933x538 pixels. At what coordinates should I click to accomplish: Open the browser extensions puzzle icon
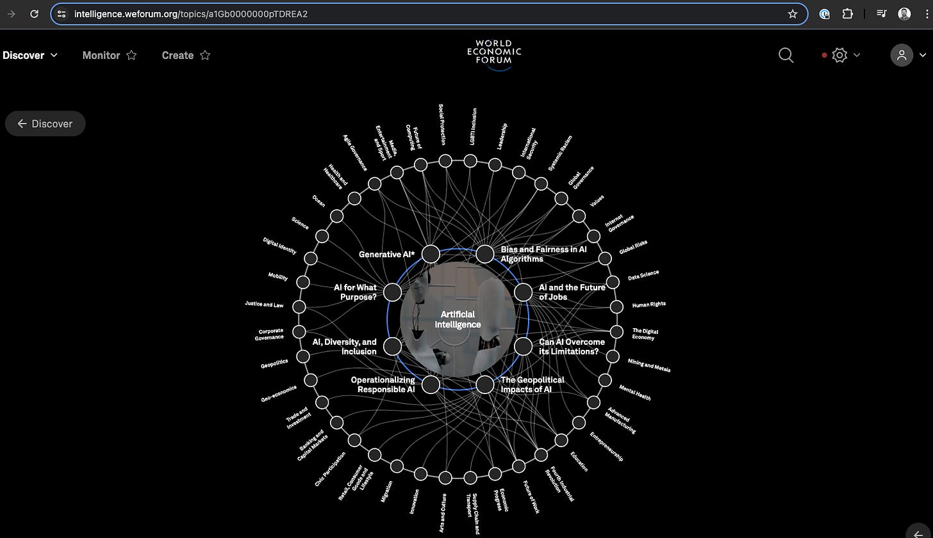[848, 13]
